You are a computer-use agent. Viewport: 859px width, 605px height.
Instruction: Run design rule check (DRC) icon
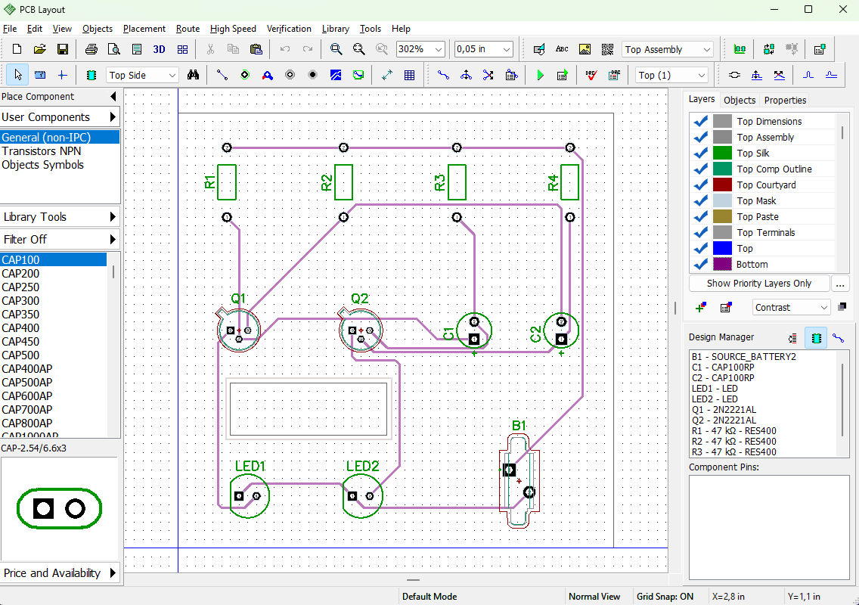591,75
